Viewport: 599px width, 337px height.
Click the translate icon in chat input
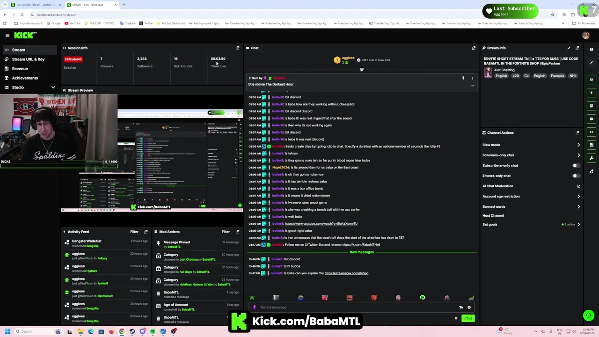[461, 308]
